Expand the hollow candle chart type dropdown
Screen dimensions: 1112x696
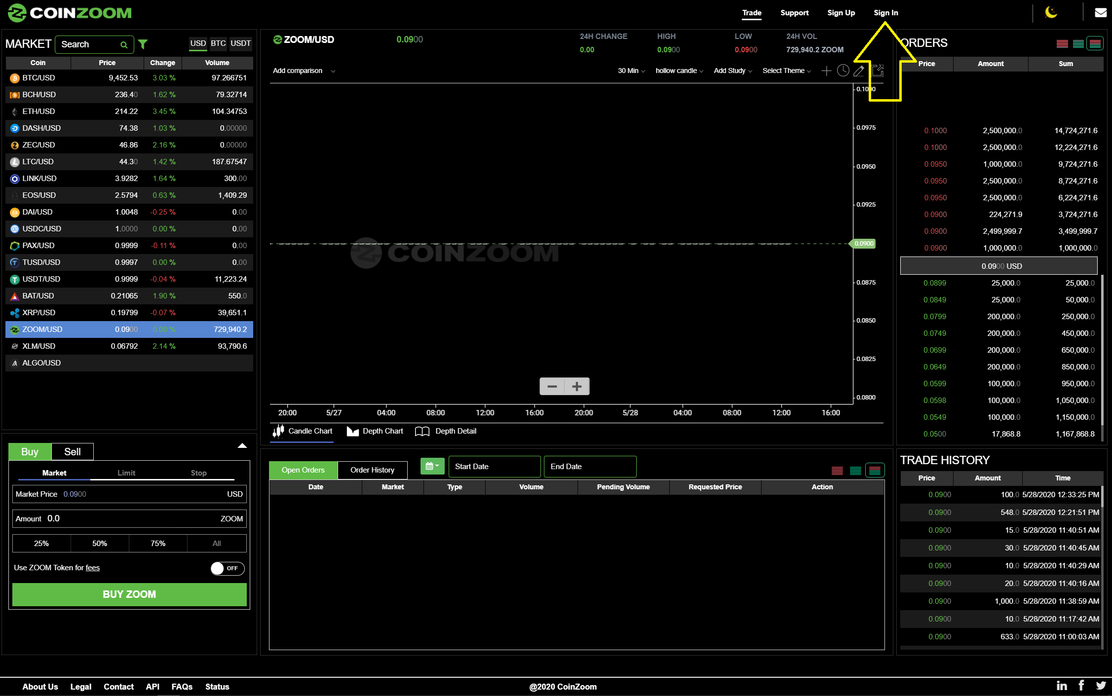click(679, 71)
